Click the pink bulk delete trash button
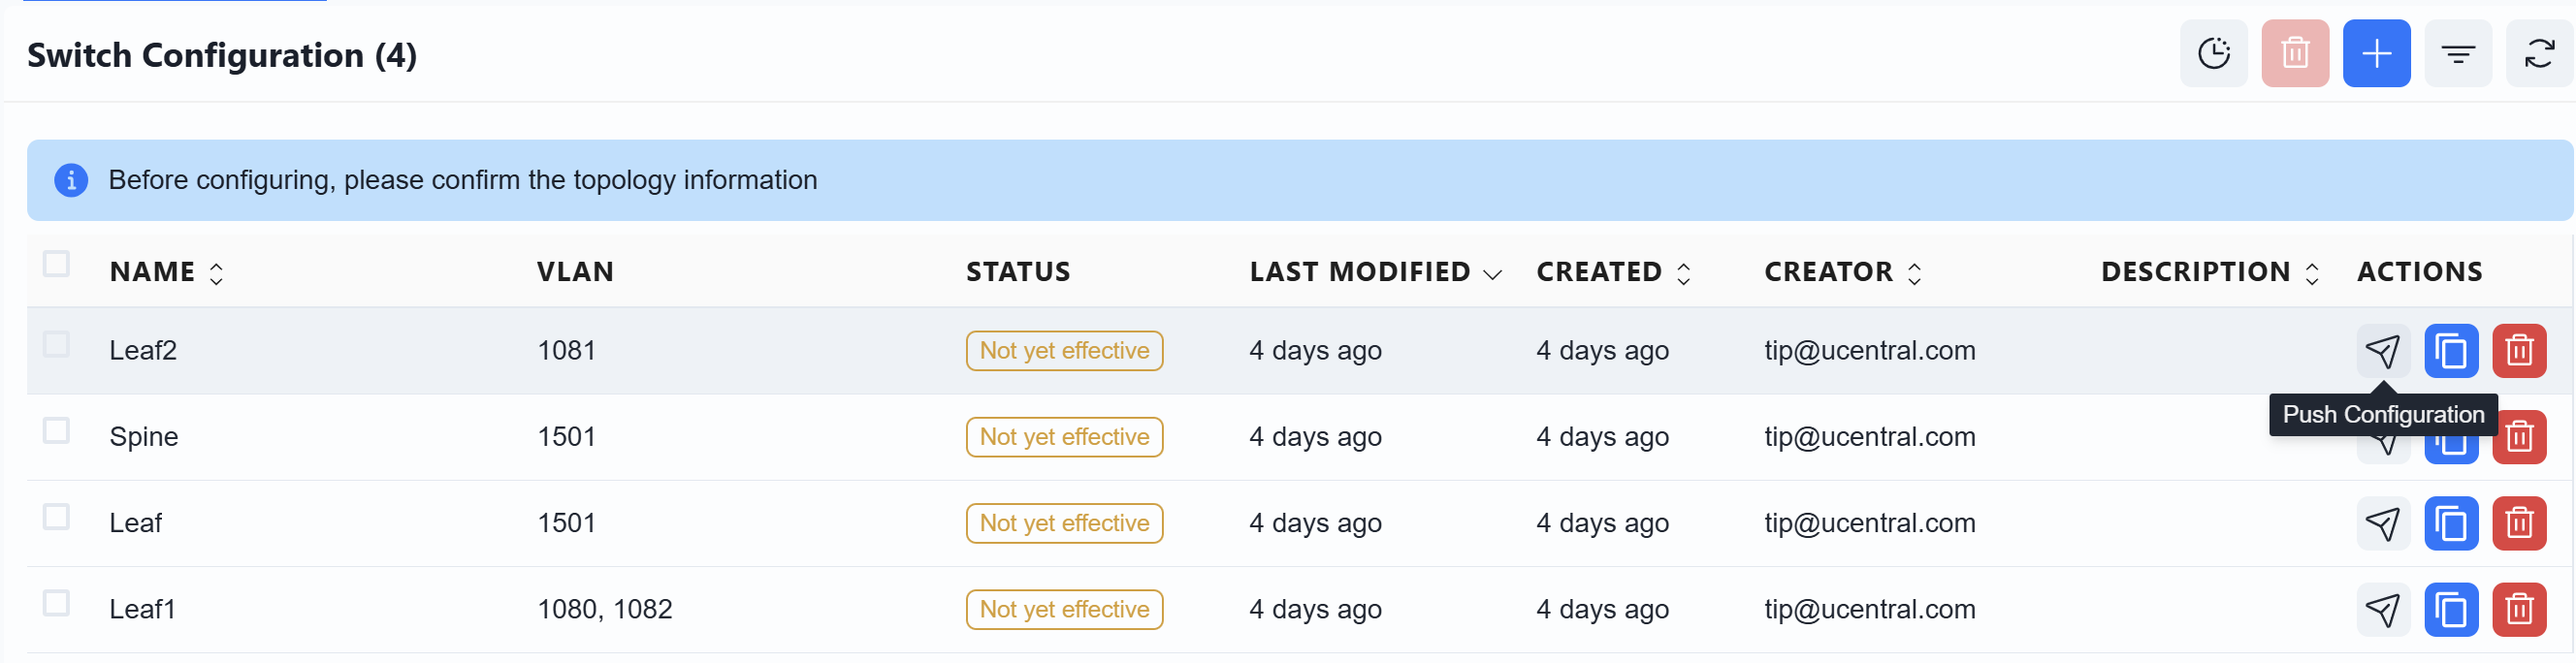Viewport: 2576px width, 663px height. tap(2295, 54)
